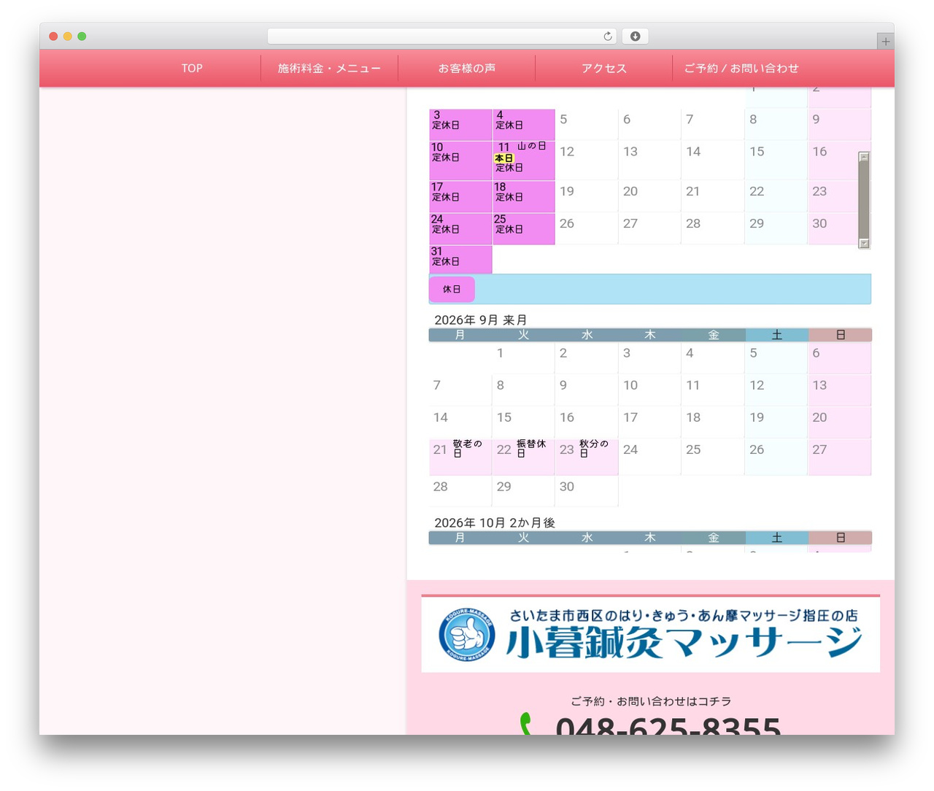Select August 10 定休日 cell
This screenshot has width=934, height=791.
pyautogui.click(x=460, y=161)
